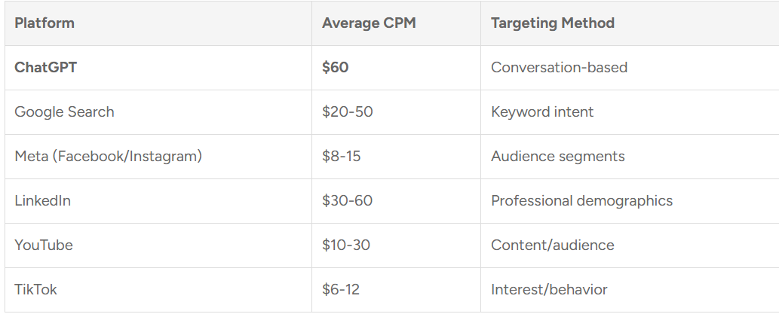This screenshot has height=314, width=779.
Task: Select the ChatGPT platform cell
Action: point(45,68)
